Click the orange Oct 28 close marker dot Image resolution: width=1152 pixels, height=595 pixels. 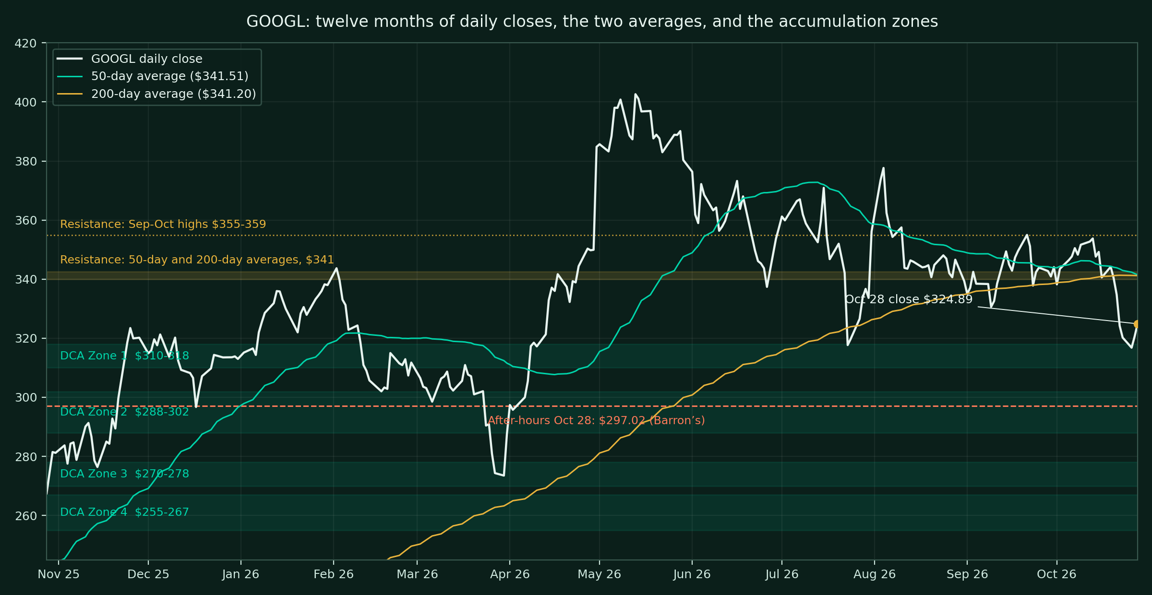(1137, 324)
